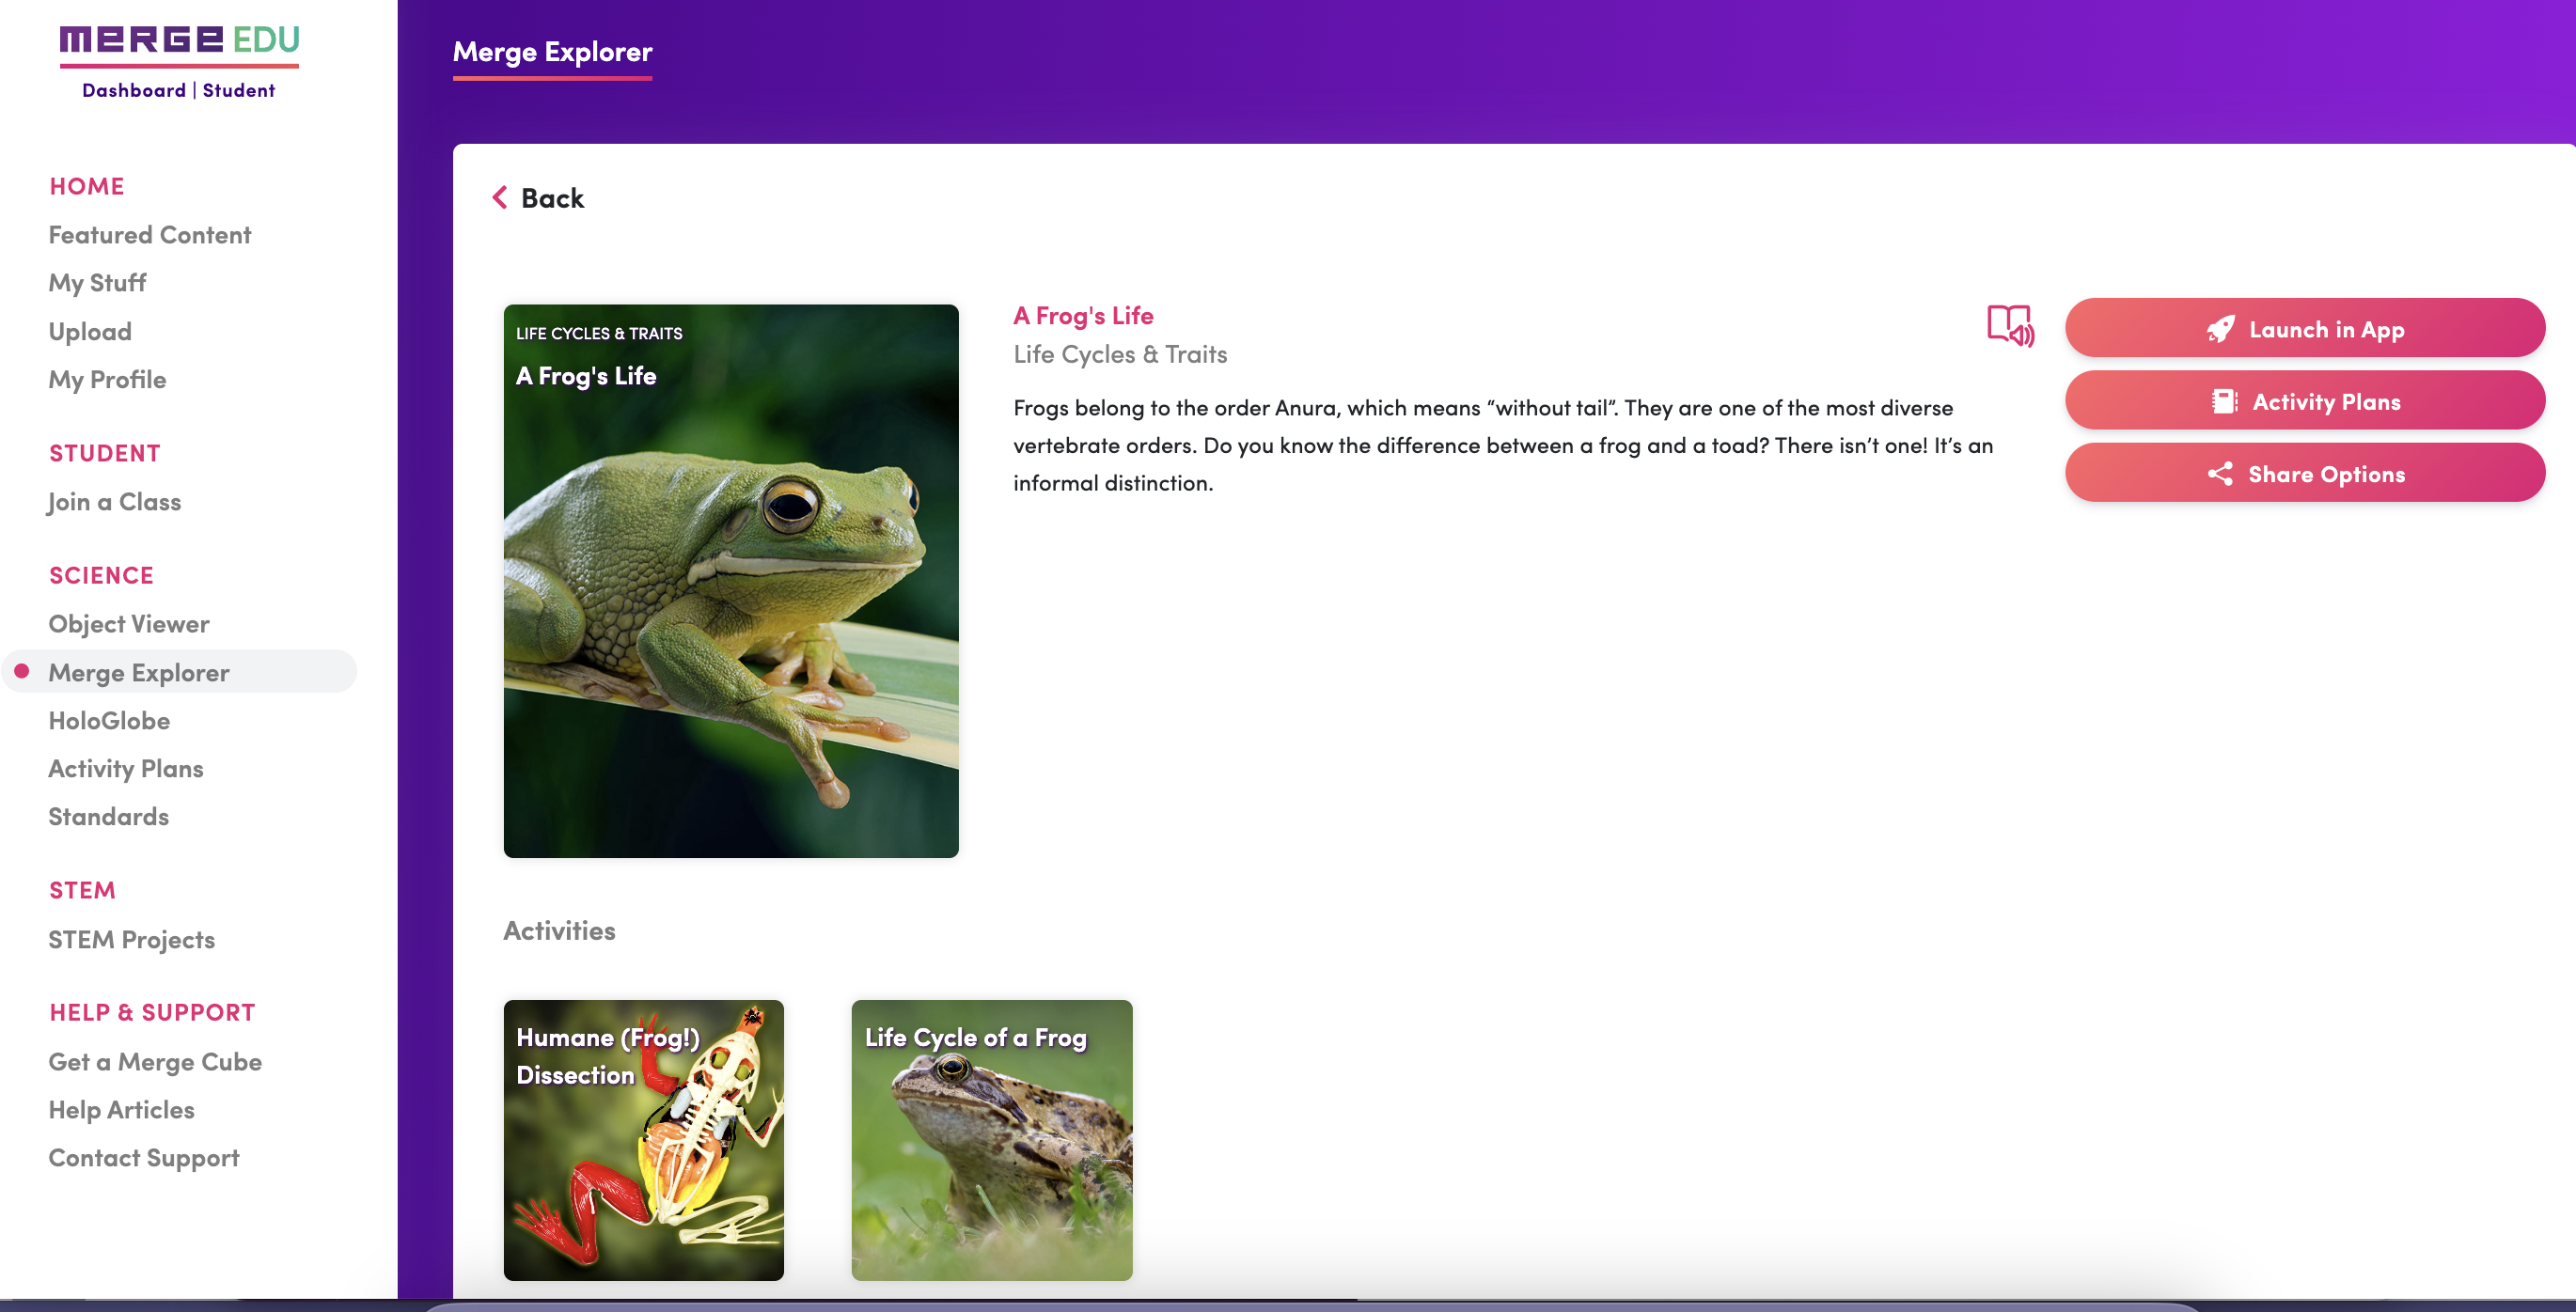Click the A Frog's Life cover image
2576x1312 pixels.
[x=731, y=581]
